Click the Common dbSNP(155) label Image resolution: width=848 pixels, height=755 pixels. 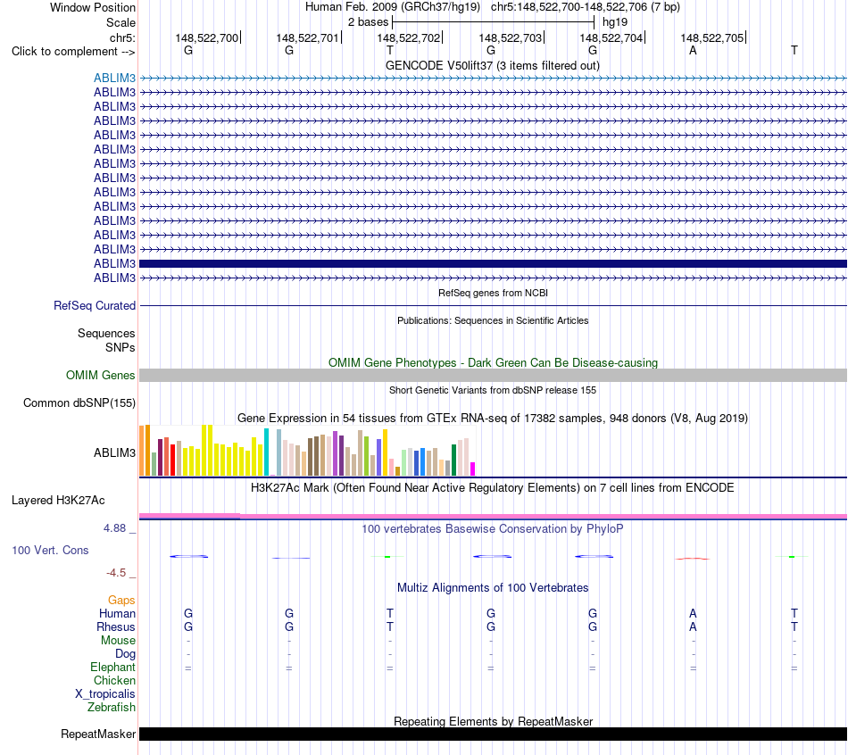pyautogui.click(x=79, y=402)
